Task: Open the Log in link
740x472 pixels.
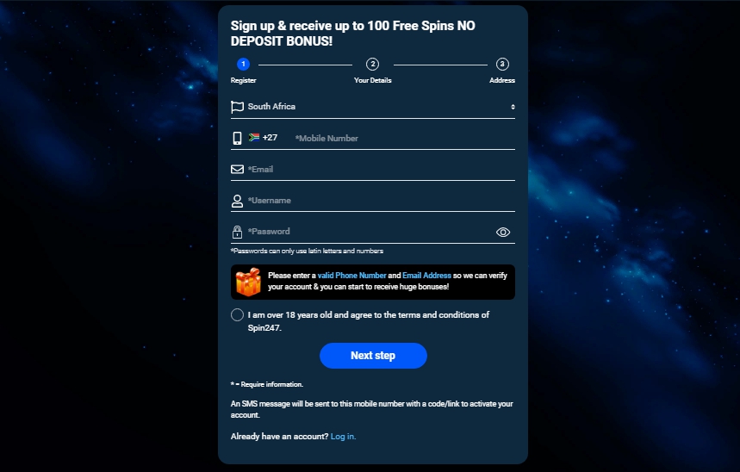Action: tap(343, 437)
